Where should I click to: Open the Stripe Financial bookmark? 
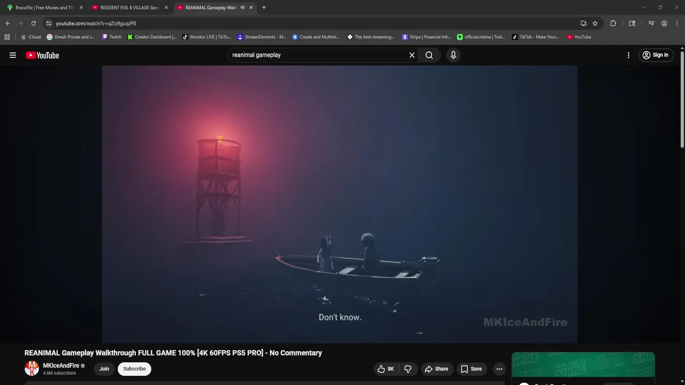(427, 37)
